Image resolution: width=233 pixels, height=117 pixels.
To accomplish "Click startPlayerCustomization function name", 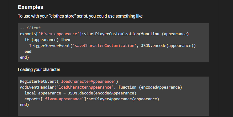I will tap(111, 34).
